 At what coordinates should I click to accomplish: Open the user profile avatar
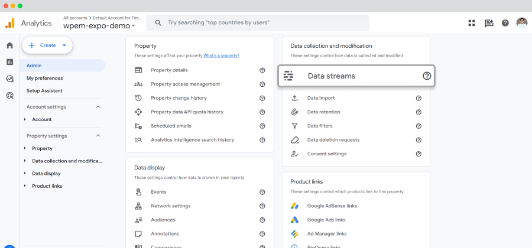tap(522, 23)
